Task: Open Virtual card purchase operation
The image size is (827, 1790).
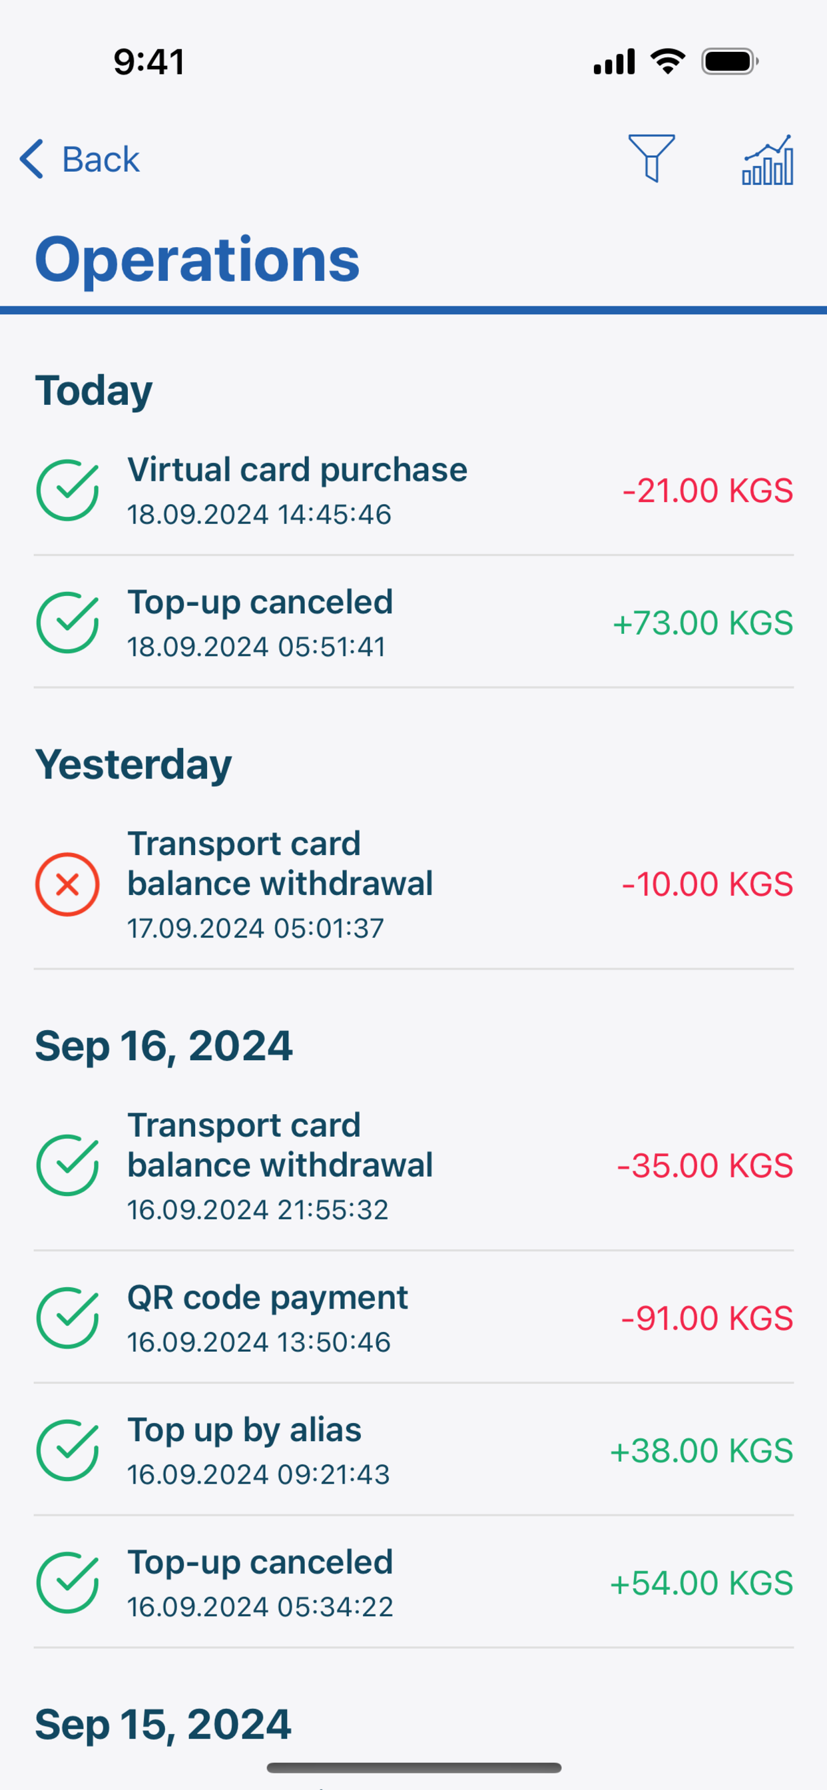Action: click(x=413, y=491)
